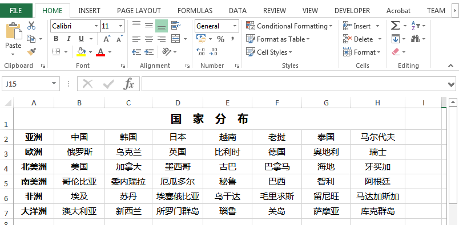This screenshot has width=459, height=225.
Task: Click the Increase Decimal icon
Action: 200,52
